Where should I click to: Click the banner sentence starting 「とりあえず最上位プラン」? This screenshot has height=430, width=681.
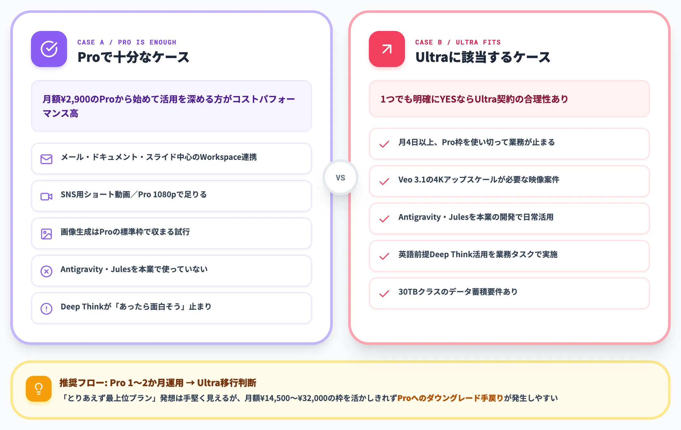(309, 398)
